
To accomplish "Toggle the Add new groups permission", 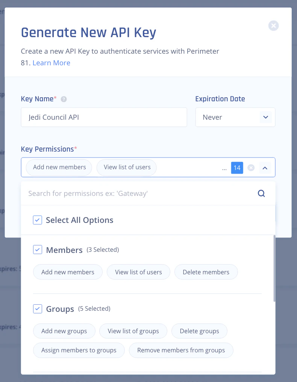I will point(64,331).
